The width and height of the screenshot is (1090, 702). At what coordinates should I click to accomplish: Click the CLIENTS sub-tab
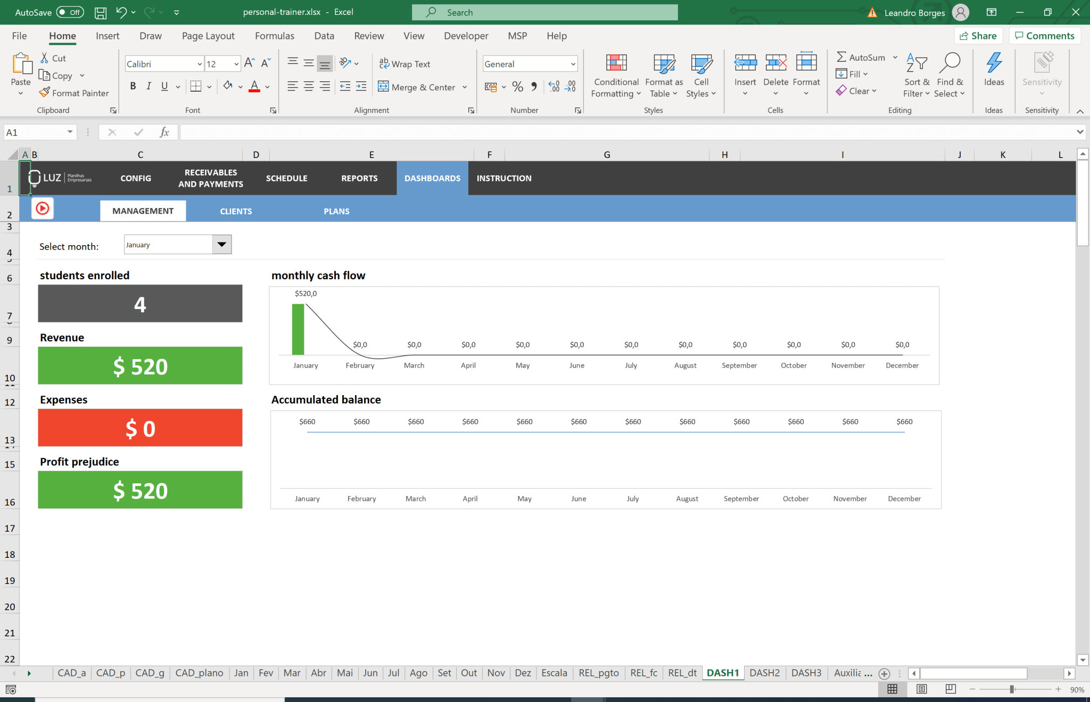pyautogui.click(x=235, y=211)
